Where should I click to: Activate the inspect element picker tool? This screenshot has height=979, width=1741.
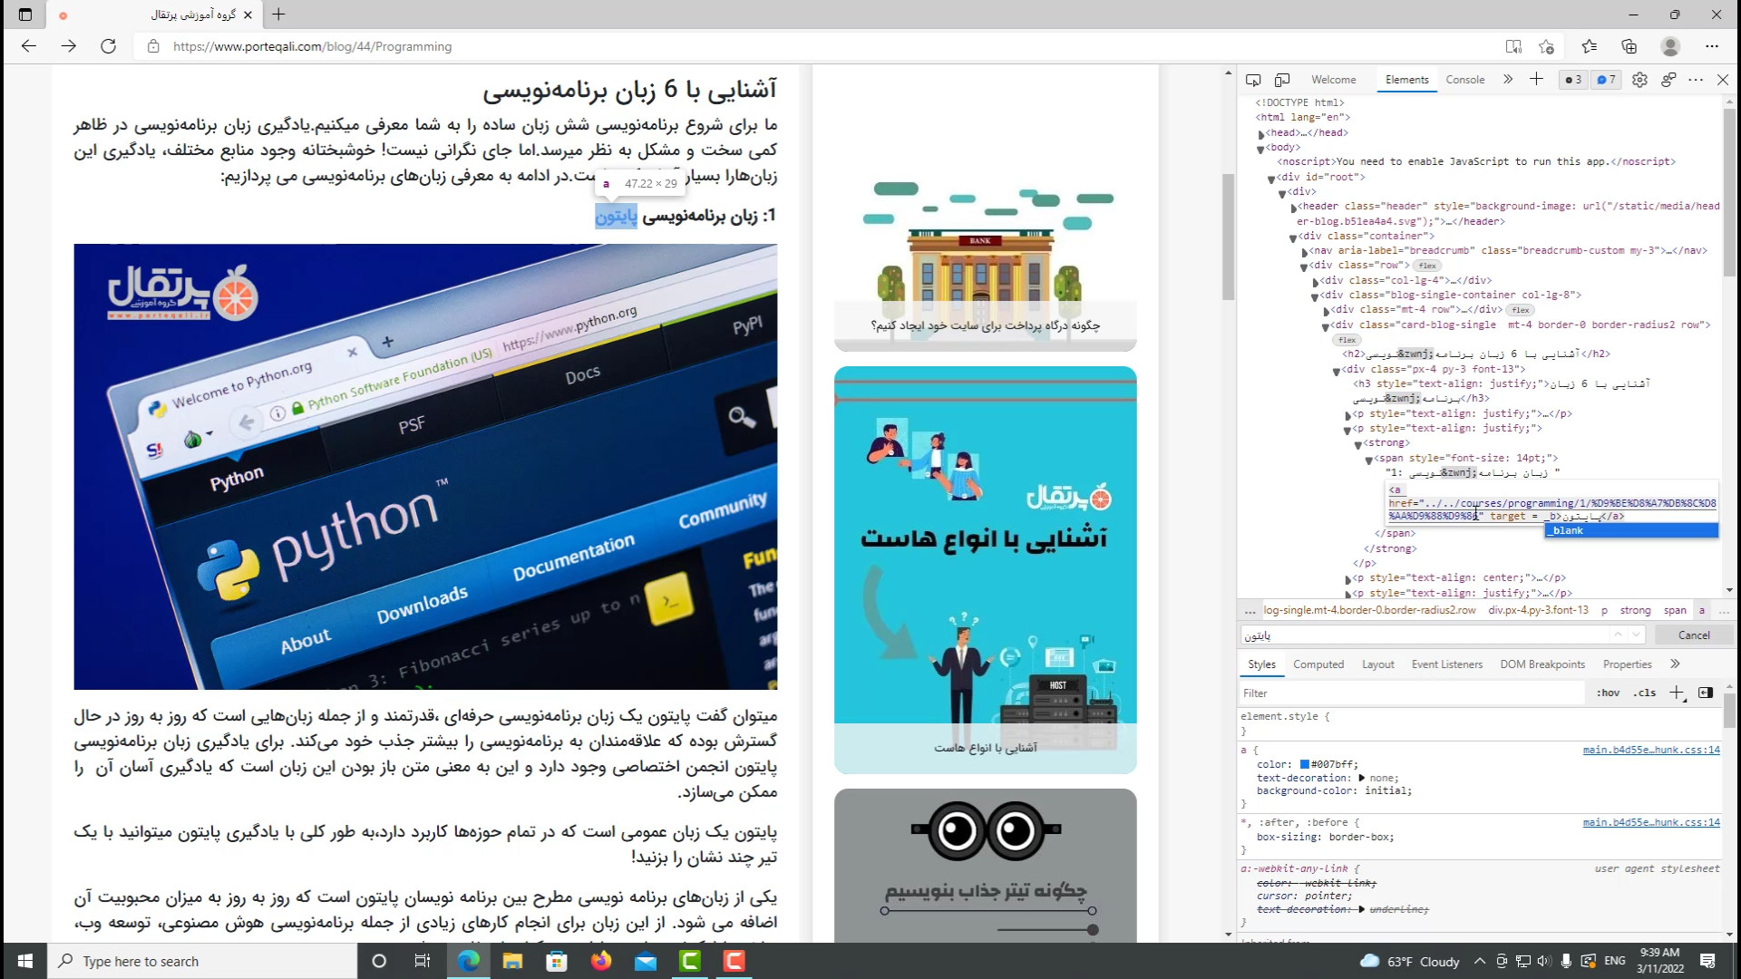tap(1253, 80)
